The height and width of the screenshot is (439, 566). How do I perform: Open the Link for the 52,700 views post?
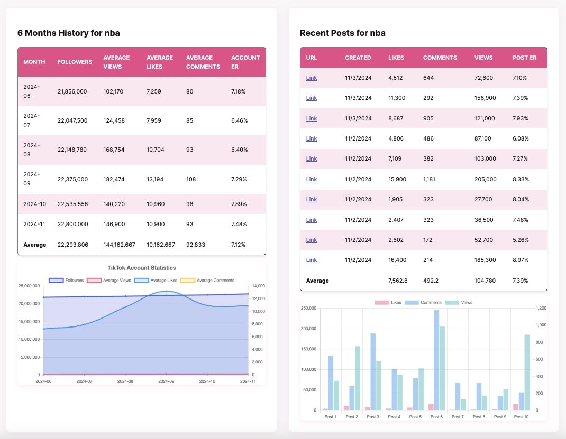311,240
